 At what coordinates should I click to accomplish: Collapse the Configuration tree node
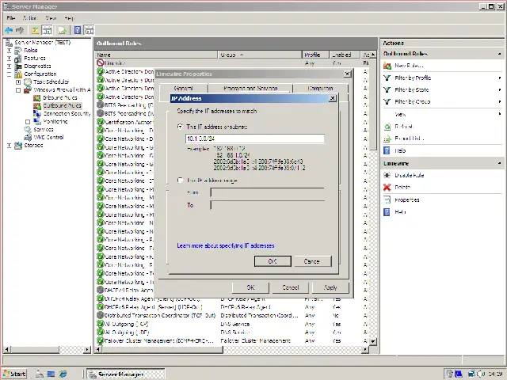(9, 74)
